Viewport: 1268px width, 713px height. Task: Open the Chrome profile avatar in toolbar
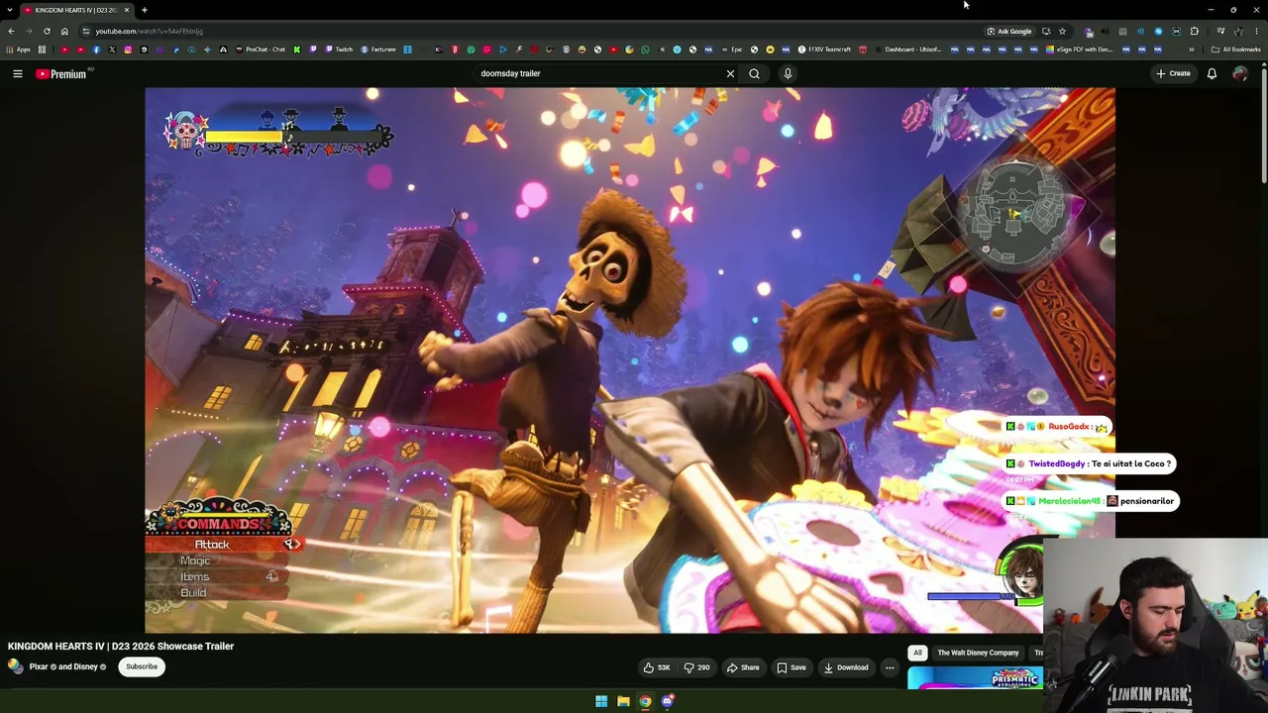1238,31
